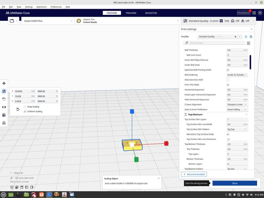
Task: Switch to left side view icon
Action: pos(27,187)
